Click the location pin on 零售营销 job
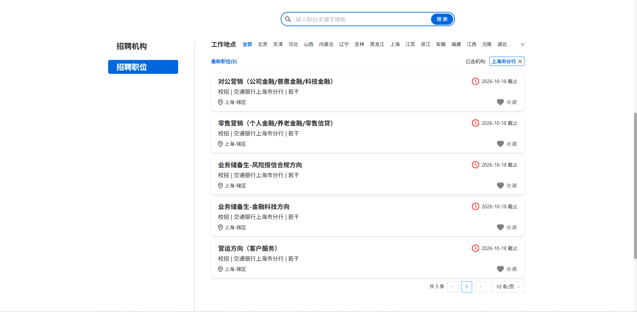637x312 pixels. (x=220, y=144)
